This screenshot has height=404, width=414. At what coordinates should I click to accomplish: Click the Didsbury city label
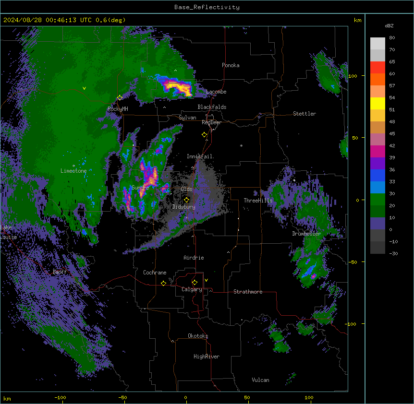click(184, 207)
